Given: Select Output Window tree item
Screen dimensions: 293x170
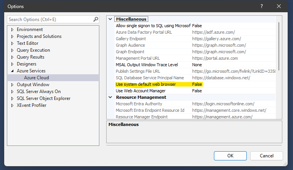Looking at the screenshot, I should coord(33,85).
